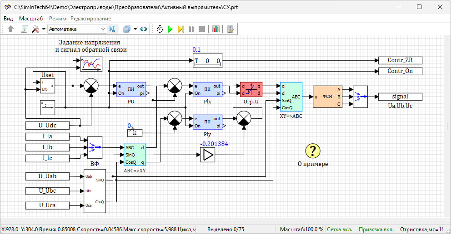The height and width of the screenshot is (234, 451).
Task: Toggle snapping via 'Привязка вкл.' status
Action: tap(376, 229)
